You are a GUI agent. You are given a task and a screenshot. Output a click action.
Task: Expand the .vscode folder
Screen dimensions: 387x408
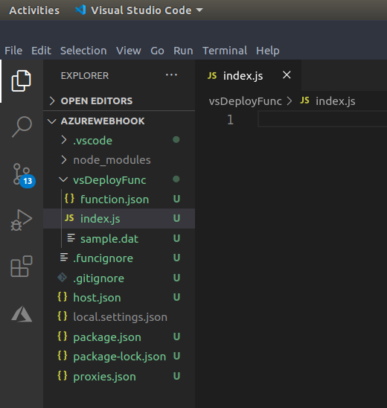(119, 141)
